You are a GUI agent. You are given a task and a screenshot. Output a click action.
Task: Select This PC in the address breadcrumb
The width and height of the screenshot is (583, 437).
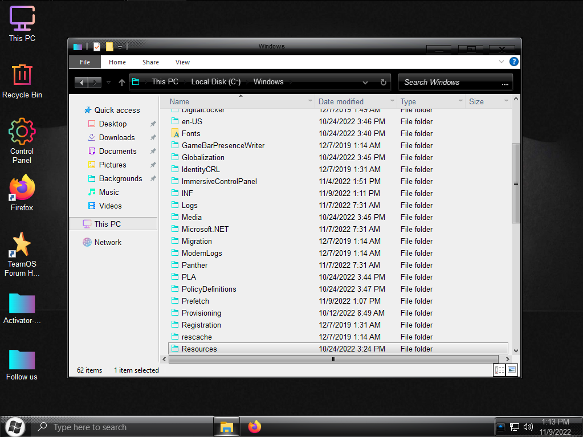click(165, 81)
